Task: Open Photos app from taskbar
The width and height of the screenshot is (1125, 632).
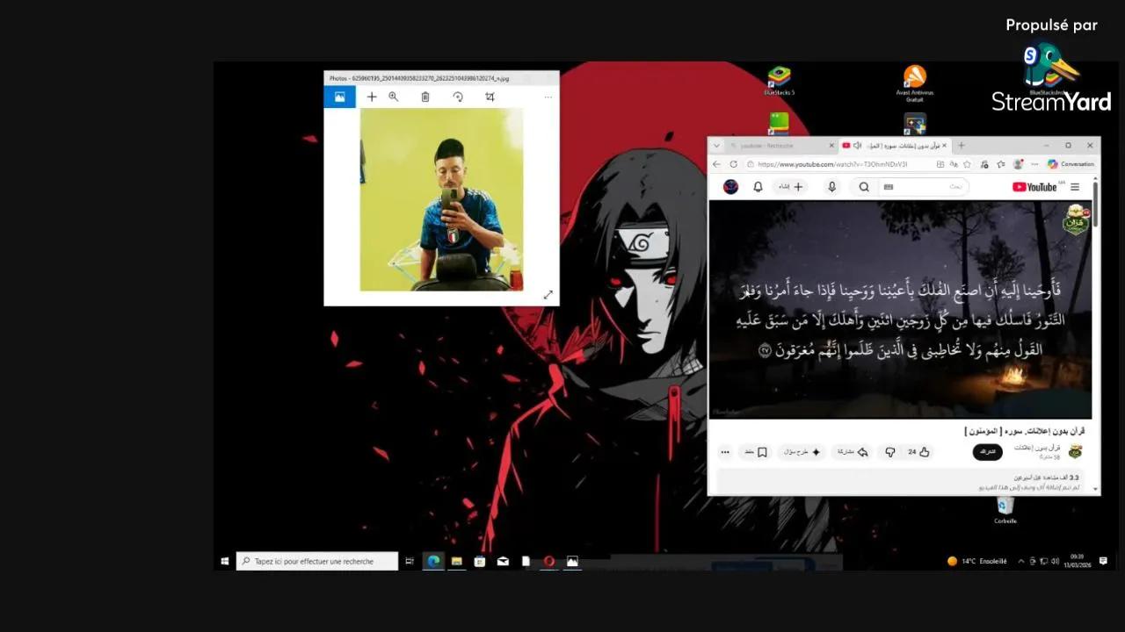Action: pyautogui.click(x=572, y=561)
